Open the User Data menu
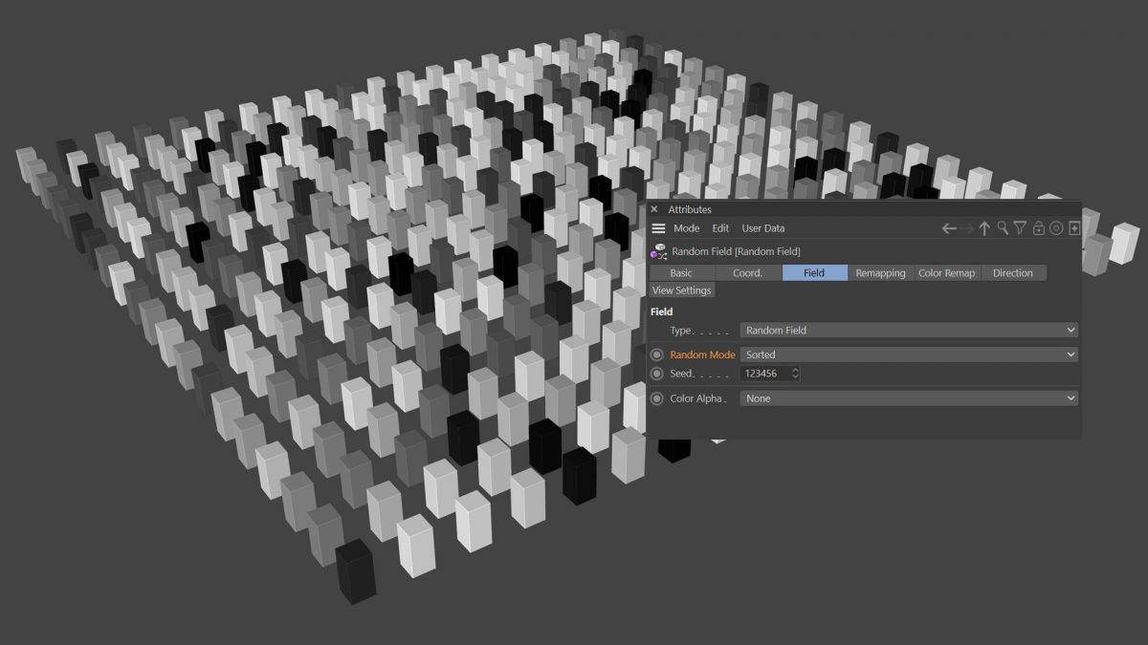 point(762,228)
